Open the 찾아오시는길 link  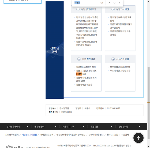coord(112,135)
